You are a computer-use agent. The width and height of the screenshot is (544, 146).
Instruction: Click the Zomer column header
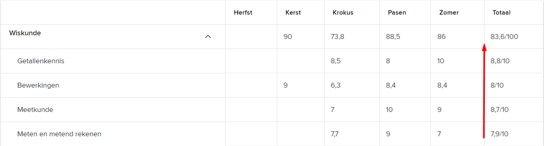click(x=449, y=13)
